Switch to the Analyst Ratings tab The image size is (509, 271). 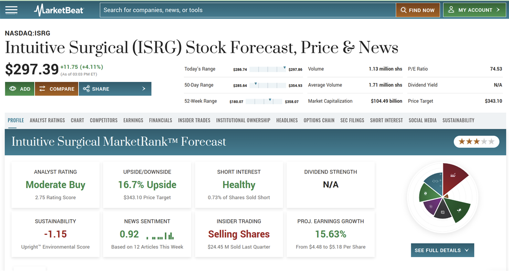coord(47,120)
